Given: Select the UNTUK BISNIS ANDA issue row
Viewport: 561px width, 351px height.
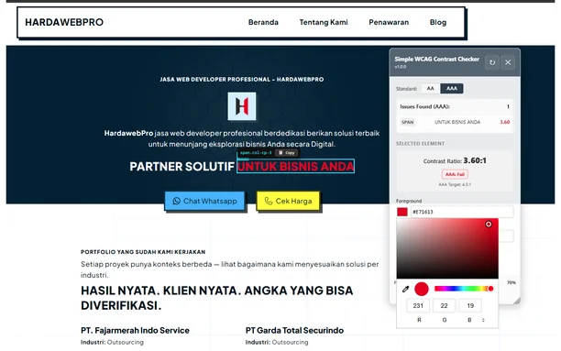Looking at the screenshot, I should 455,122.
